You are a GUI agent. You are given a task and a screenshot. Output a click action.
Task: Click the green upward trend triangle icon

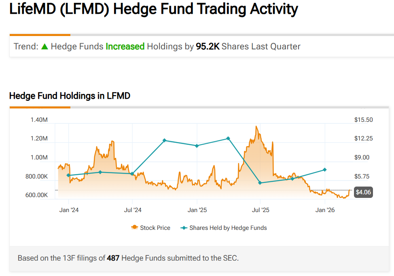pos(45,47)
